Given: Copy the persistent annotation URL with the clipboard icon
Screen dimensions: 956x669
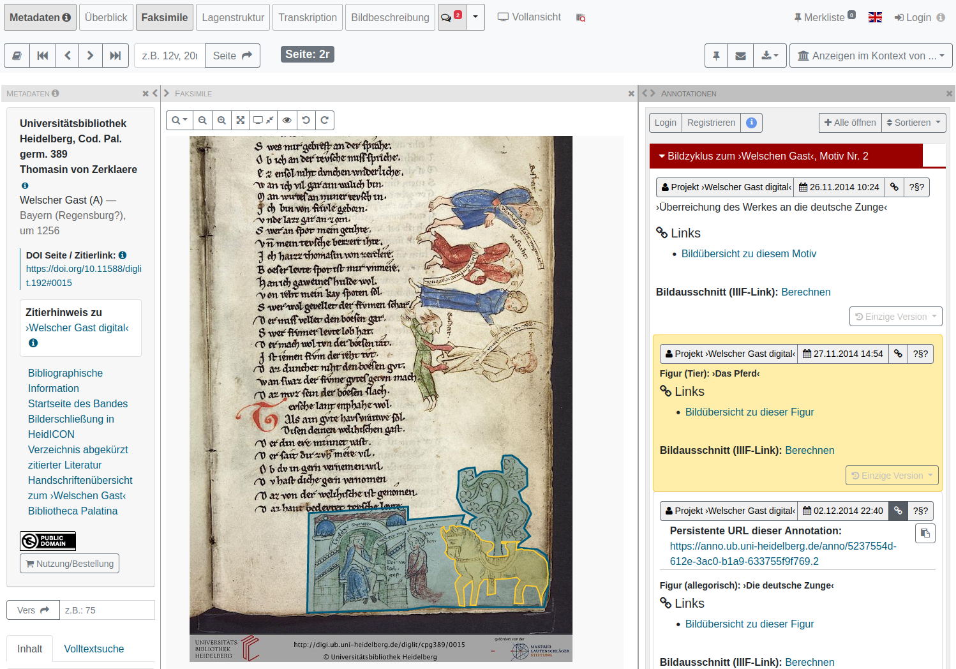Looking at the screenshot, I should 925,533.
